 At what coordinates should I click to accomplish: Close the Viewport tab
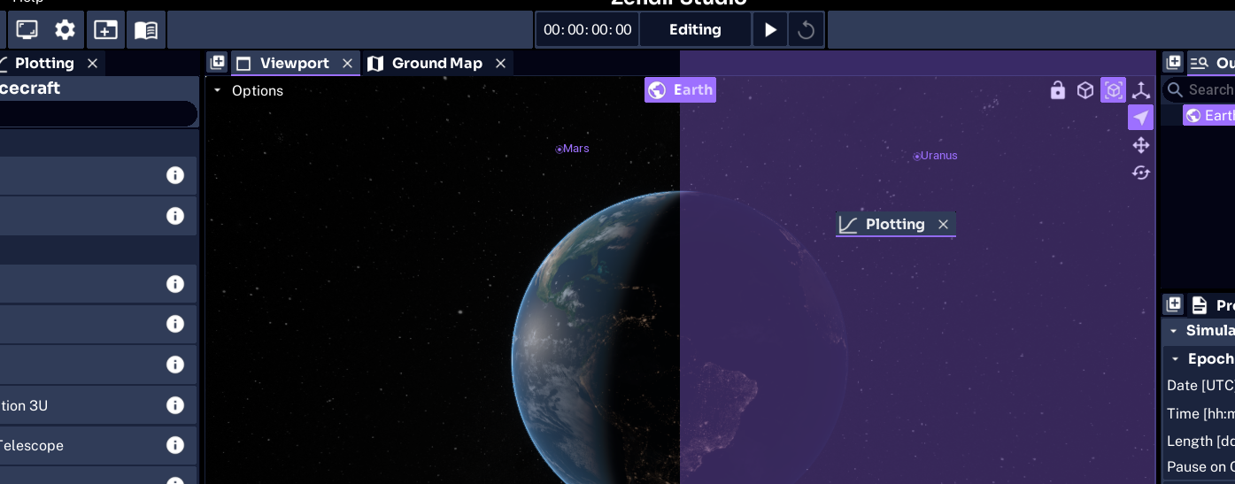348,64
